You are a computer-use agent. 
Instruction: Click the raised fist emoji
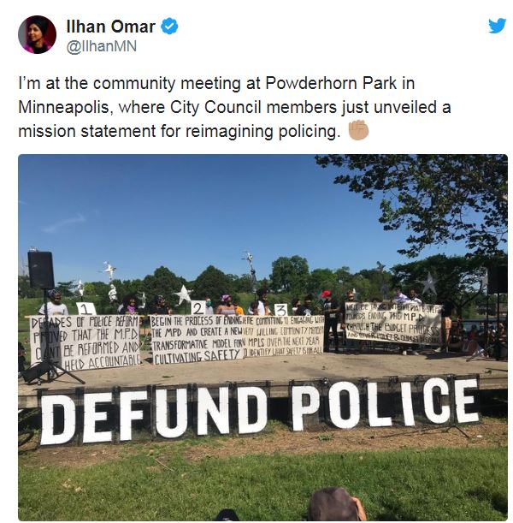[358, 130]
